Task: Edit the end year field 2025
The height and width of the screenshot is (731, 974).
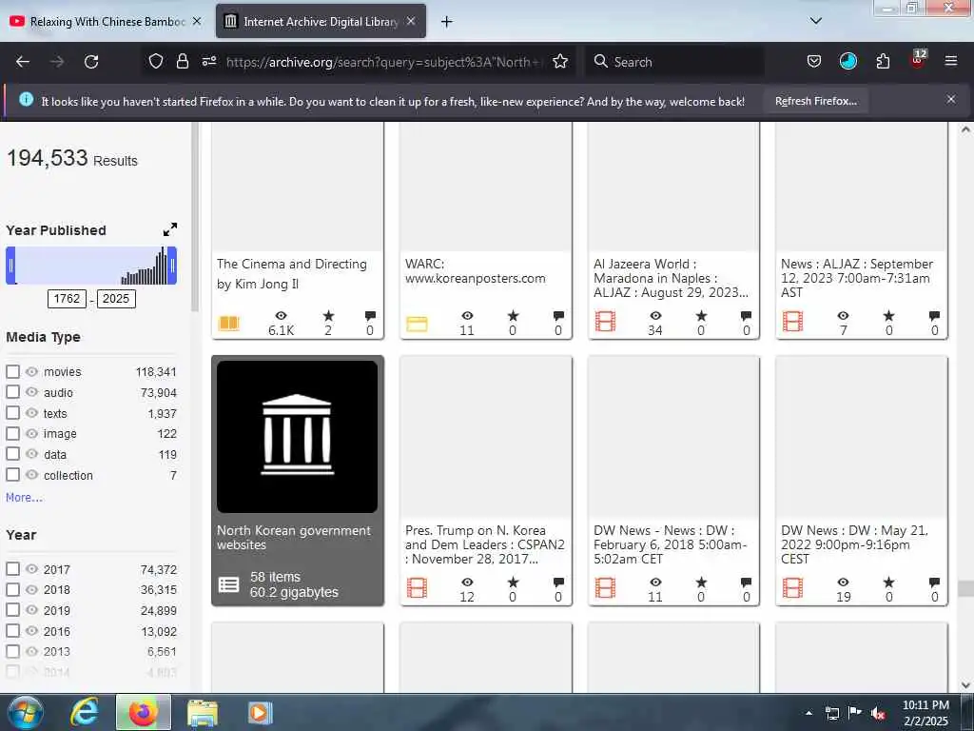Action: coord(116,299)
